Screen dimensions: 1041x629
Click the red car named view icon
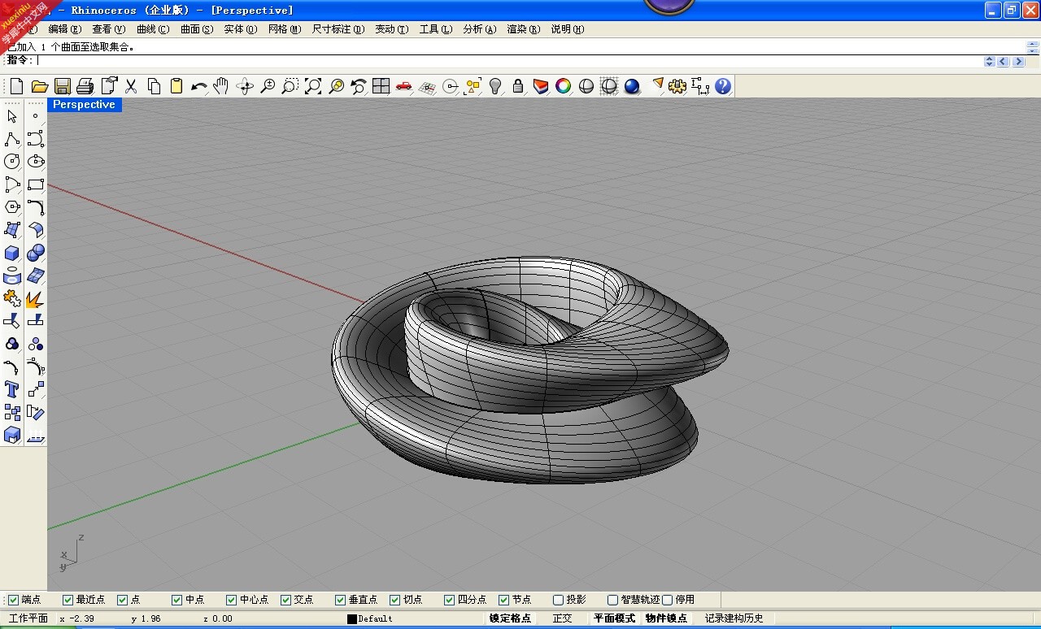pyautogui.click(x=404, y=86)
